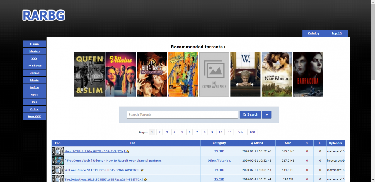Go to page 5

click(182, 132)
